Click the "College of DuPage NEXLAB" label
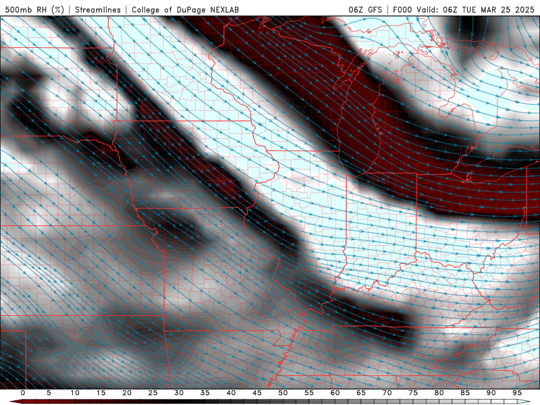540x405 pixels. (185, 9)
